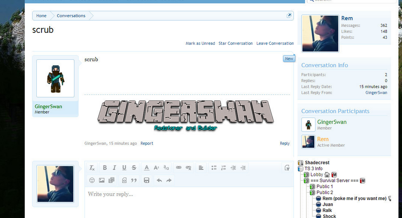The width and height of the screenshot is (402, 218).
Task: Click the search field at top right
Action: click(x=351, y=1)
